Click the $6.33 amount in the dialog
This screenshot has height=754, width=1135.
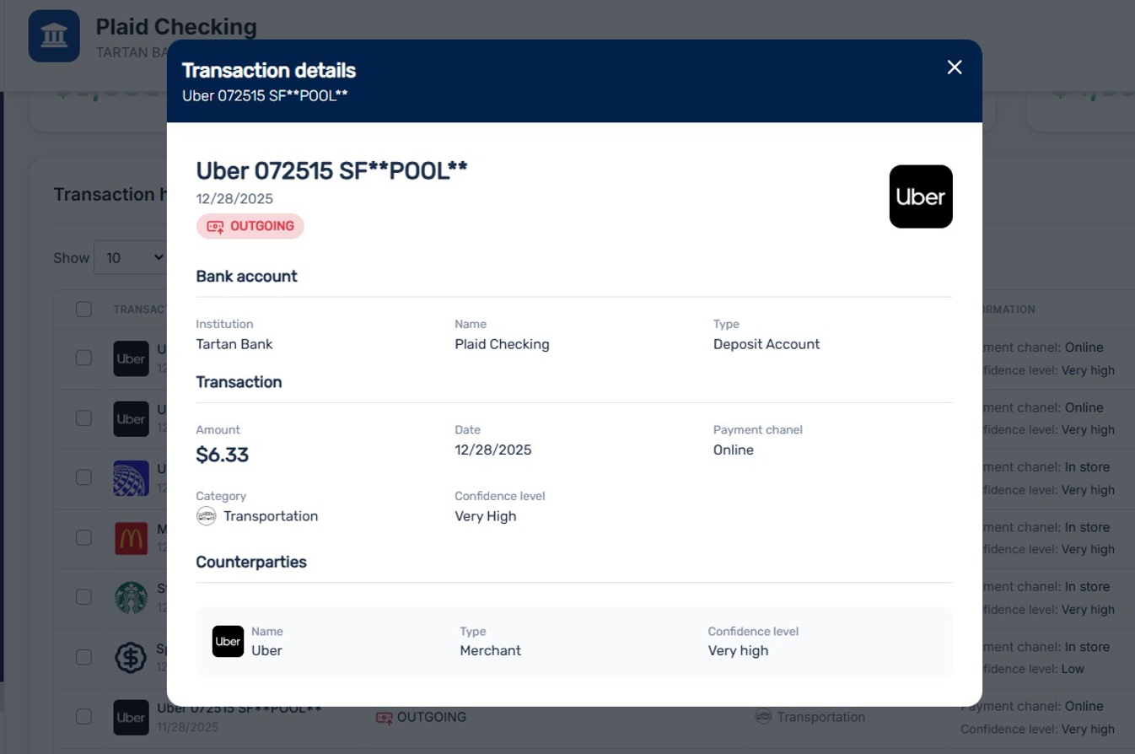click(223, 455)
